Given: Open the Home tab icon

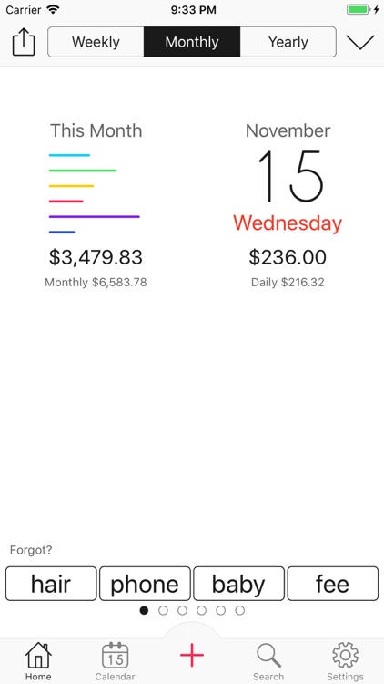Looking at the screenshot, I should point(38,655).
